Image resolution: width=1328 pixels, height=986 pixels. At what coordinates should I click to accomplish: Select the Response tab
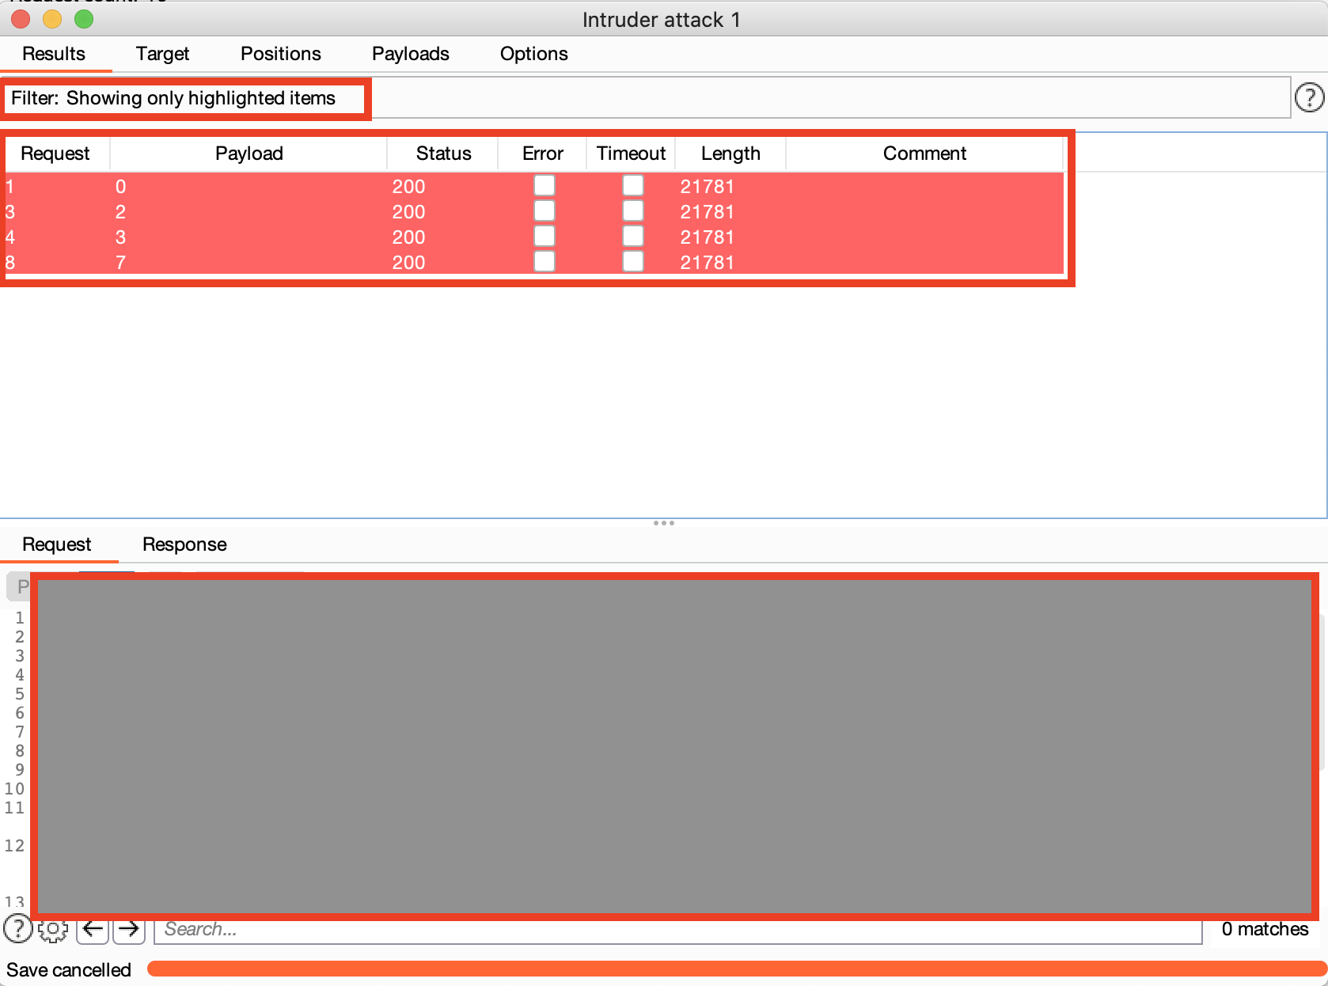point(184,544)
